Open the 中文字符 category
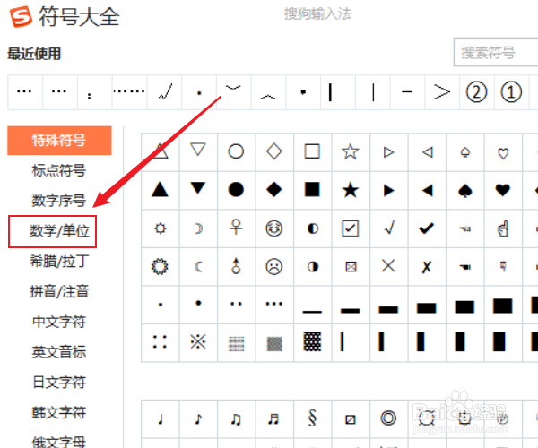The width and height of the screenshot is (538, 448). (58, 322)
